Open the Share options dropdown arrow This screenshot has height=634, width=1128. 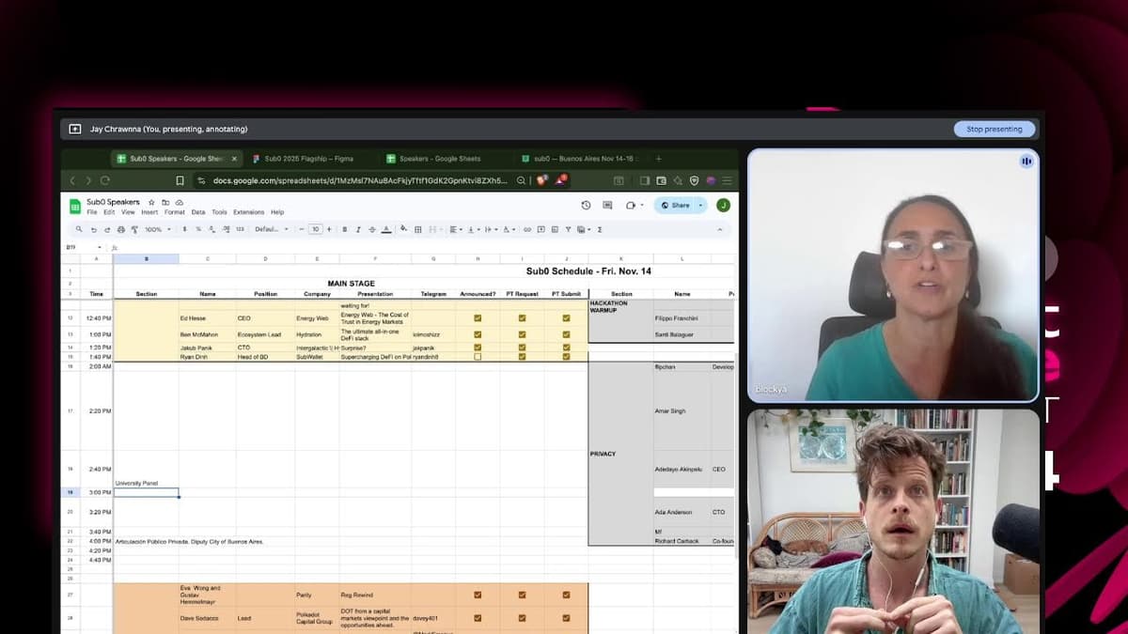(700, 205)
